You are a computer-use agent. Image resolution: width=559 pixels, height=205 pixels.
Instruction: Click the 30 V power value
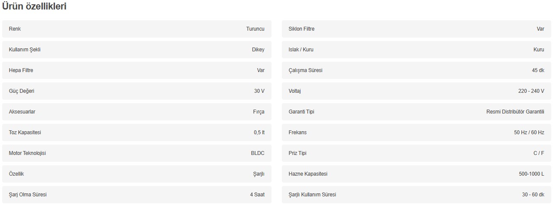(x=259, y=91)
